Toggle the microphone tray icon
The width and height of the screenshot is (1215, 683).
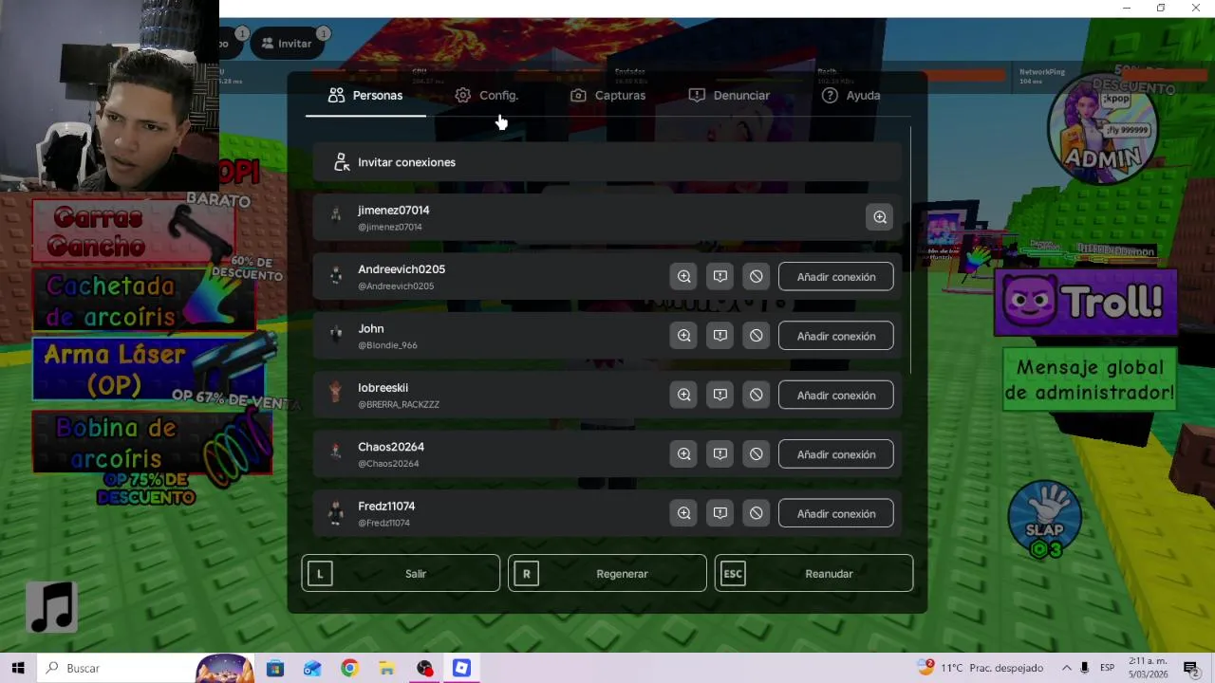click(x=1084, y=668)
